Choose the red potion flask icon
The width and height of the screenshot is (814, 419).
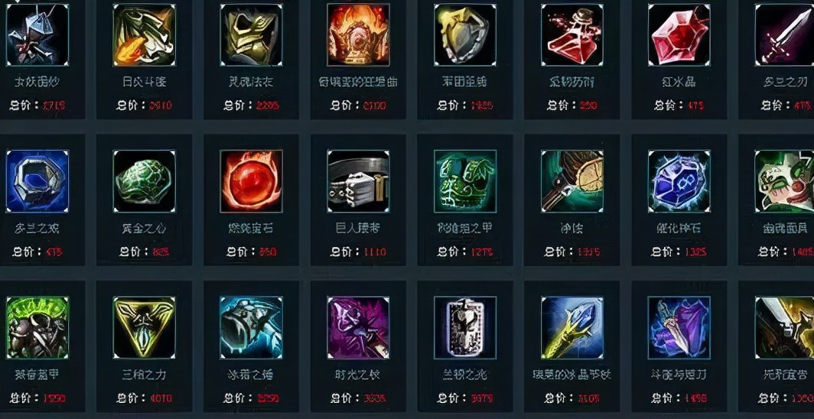click(x=572, y=34)
